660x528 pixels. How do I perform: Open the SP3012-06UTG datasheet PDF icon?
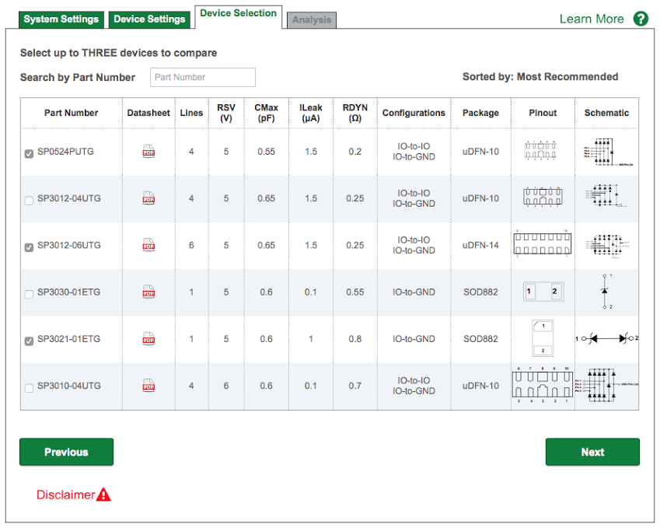click(148, 246)
